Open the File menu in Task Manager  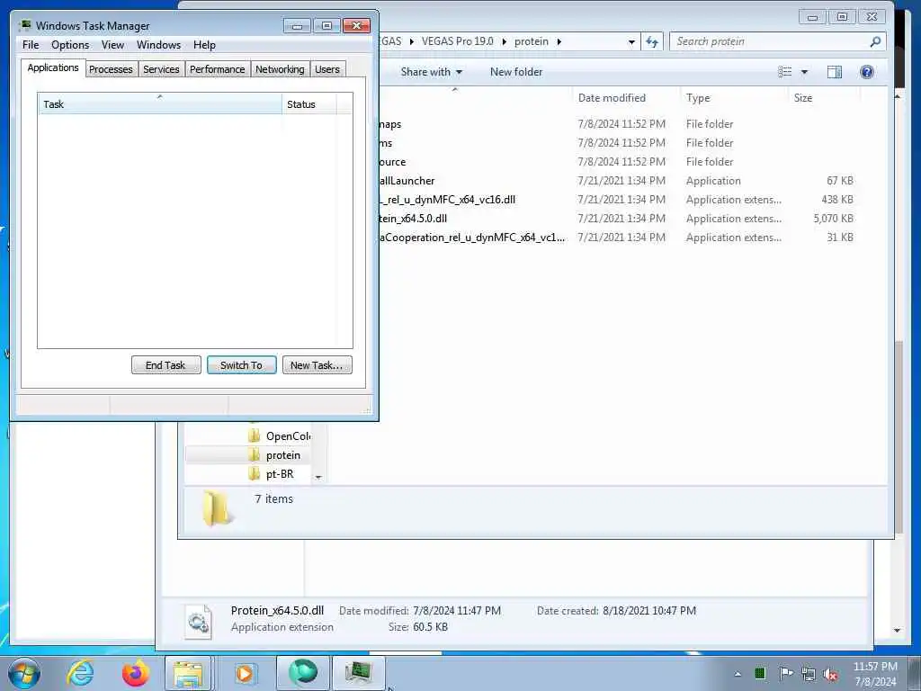click(x=31, y=45)
